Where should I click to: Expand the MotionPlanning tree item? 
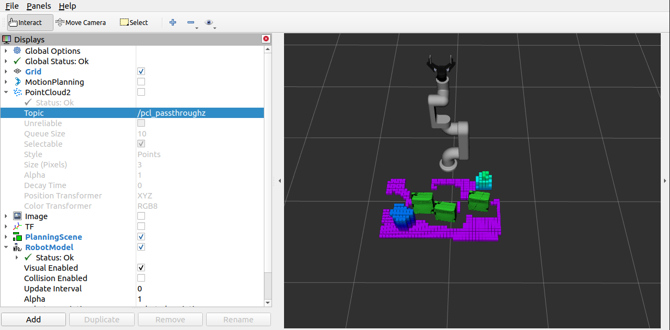coord(6,82)
